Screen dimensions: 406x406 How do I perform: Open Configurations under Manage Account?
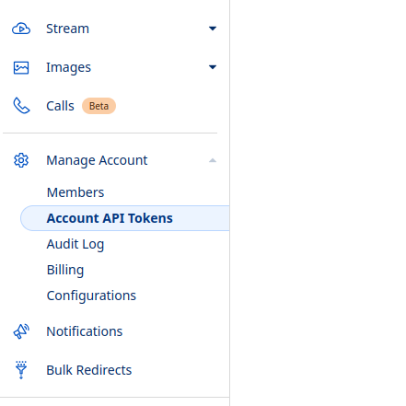tap(91, 296)
